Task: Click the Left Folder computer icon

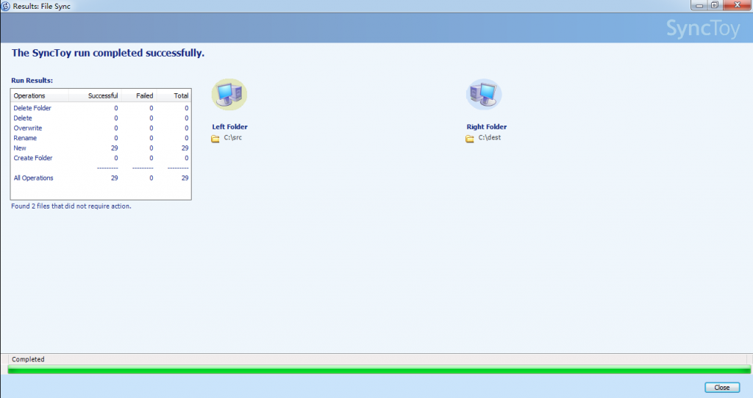Action: click(229, 95)
